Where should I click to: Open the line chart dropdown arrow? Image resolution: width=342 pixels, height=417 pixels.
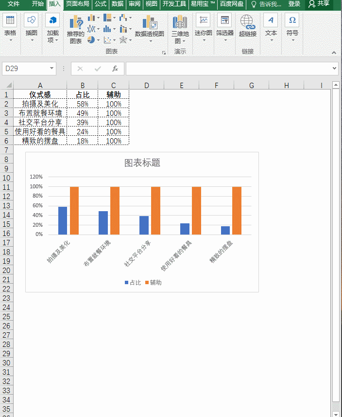[98, 29]
